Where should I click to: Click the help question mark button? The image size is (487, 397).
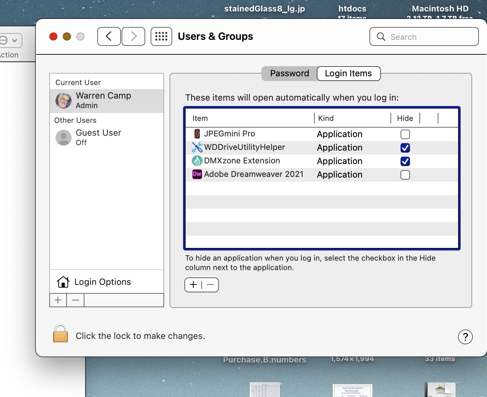(x=465, y=337)
